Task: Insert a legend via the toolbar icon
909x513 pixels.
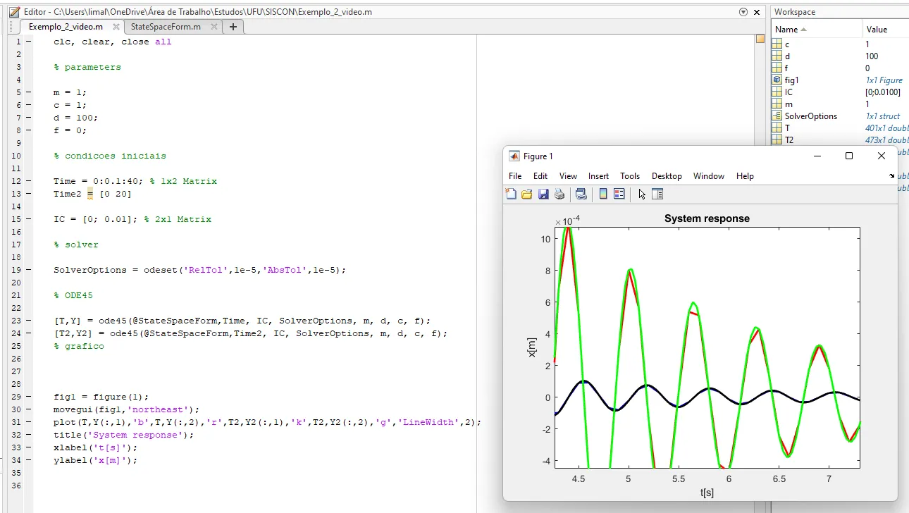Action: pos(619,194)
